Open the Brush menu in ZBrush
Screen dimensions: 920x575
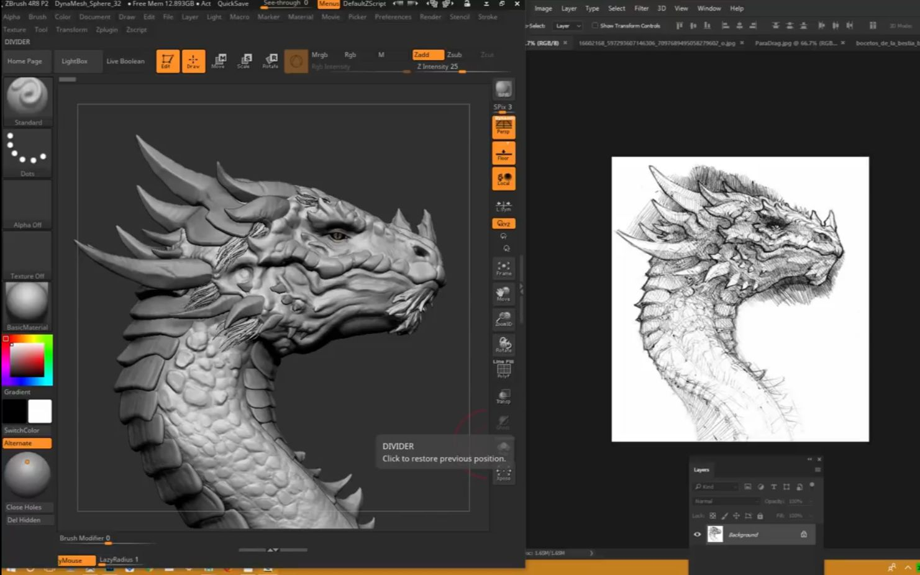37,17
